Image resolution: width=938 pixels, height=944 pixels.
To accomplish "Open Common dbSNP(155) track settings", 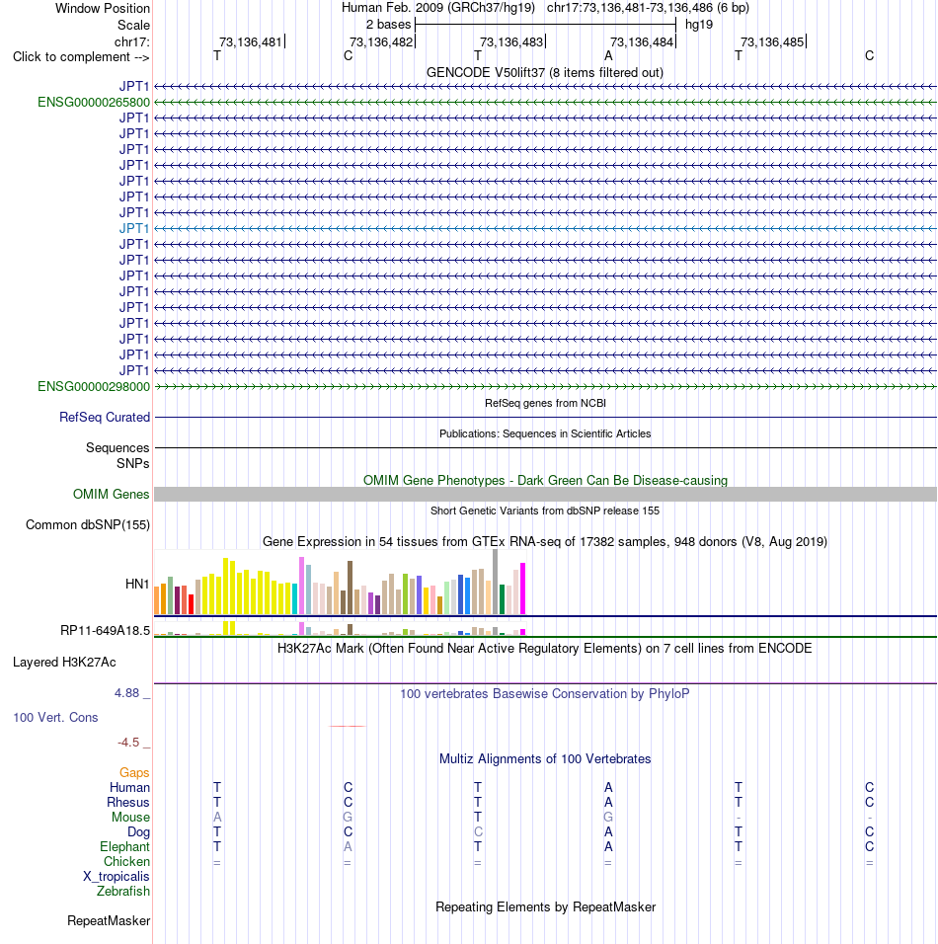I will (87, 525).
